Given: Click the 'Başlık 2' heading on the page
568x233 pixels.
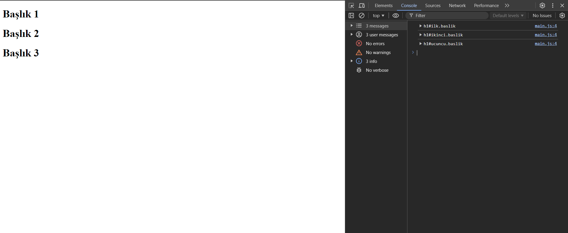Looking at the screenshot, I should (x=21, y=34).
